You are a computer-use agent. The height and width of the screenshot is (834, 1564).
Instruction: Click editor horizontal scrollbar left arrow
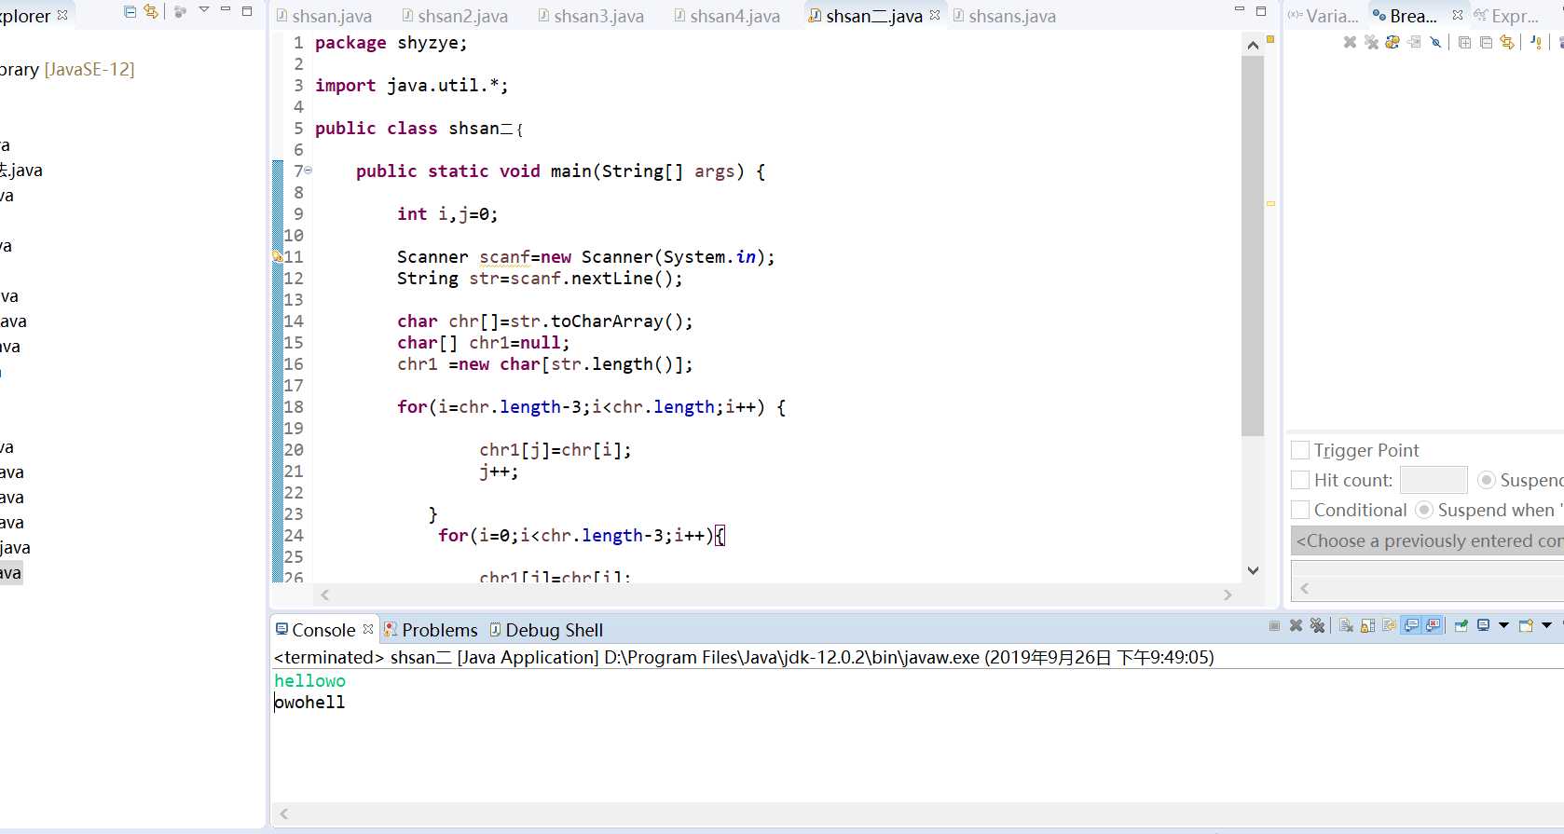coord(325,595)
